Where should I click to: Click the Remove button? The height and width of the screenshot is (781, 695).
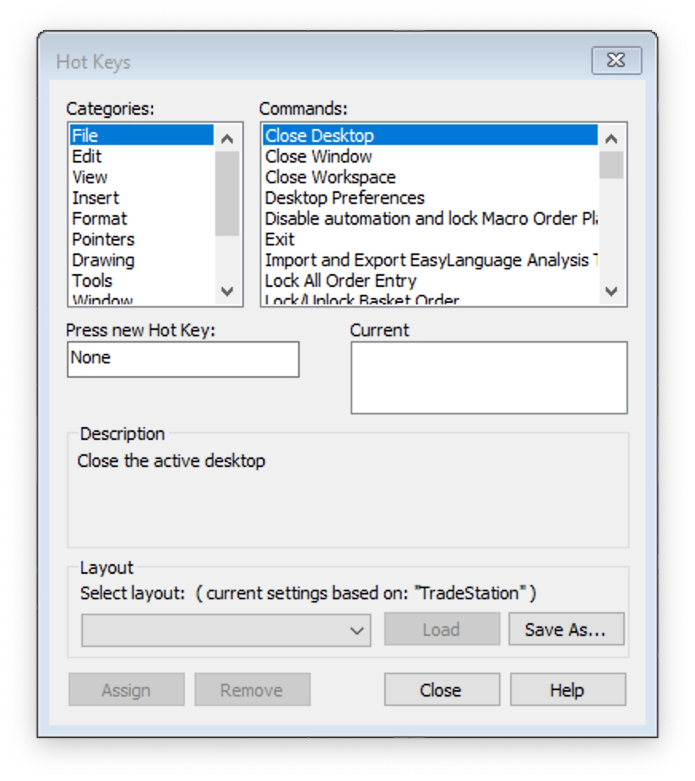(x=252, y=690)
